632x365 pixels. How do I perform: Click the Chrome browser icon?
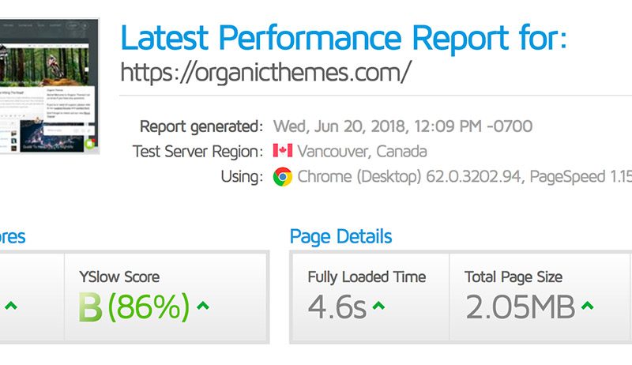[283, 176]
